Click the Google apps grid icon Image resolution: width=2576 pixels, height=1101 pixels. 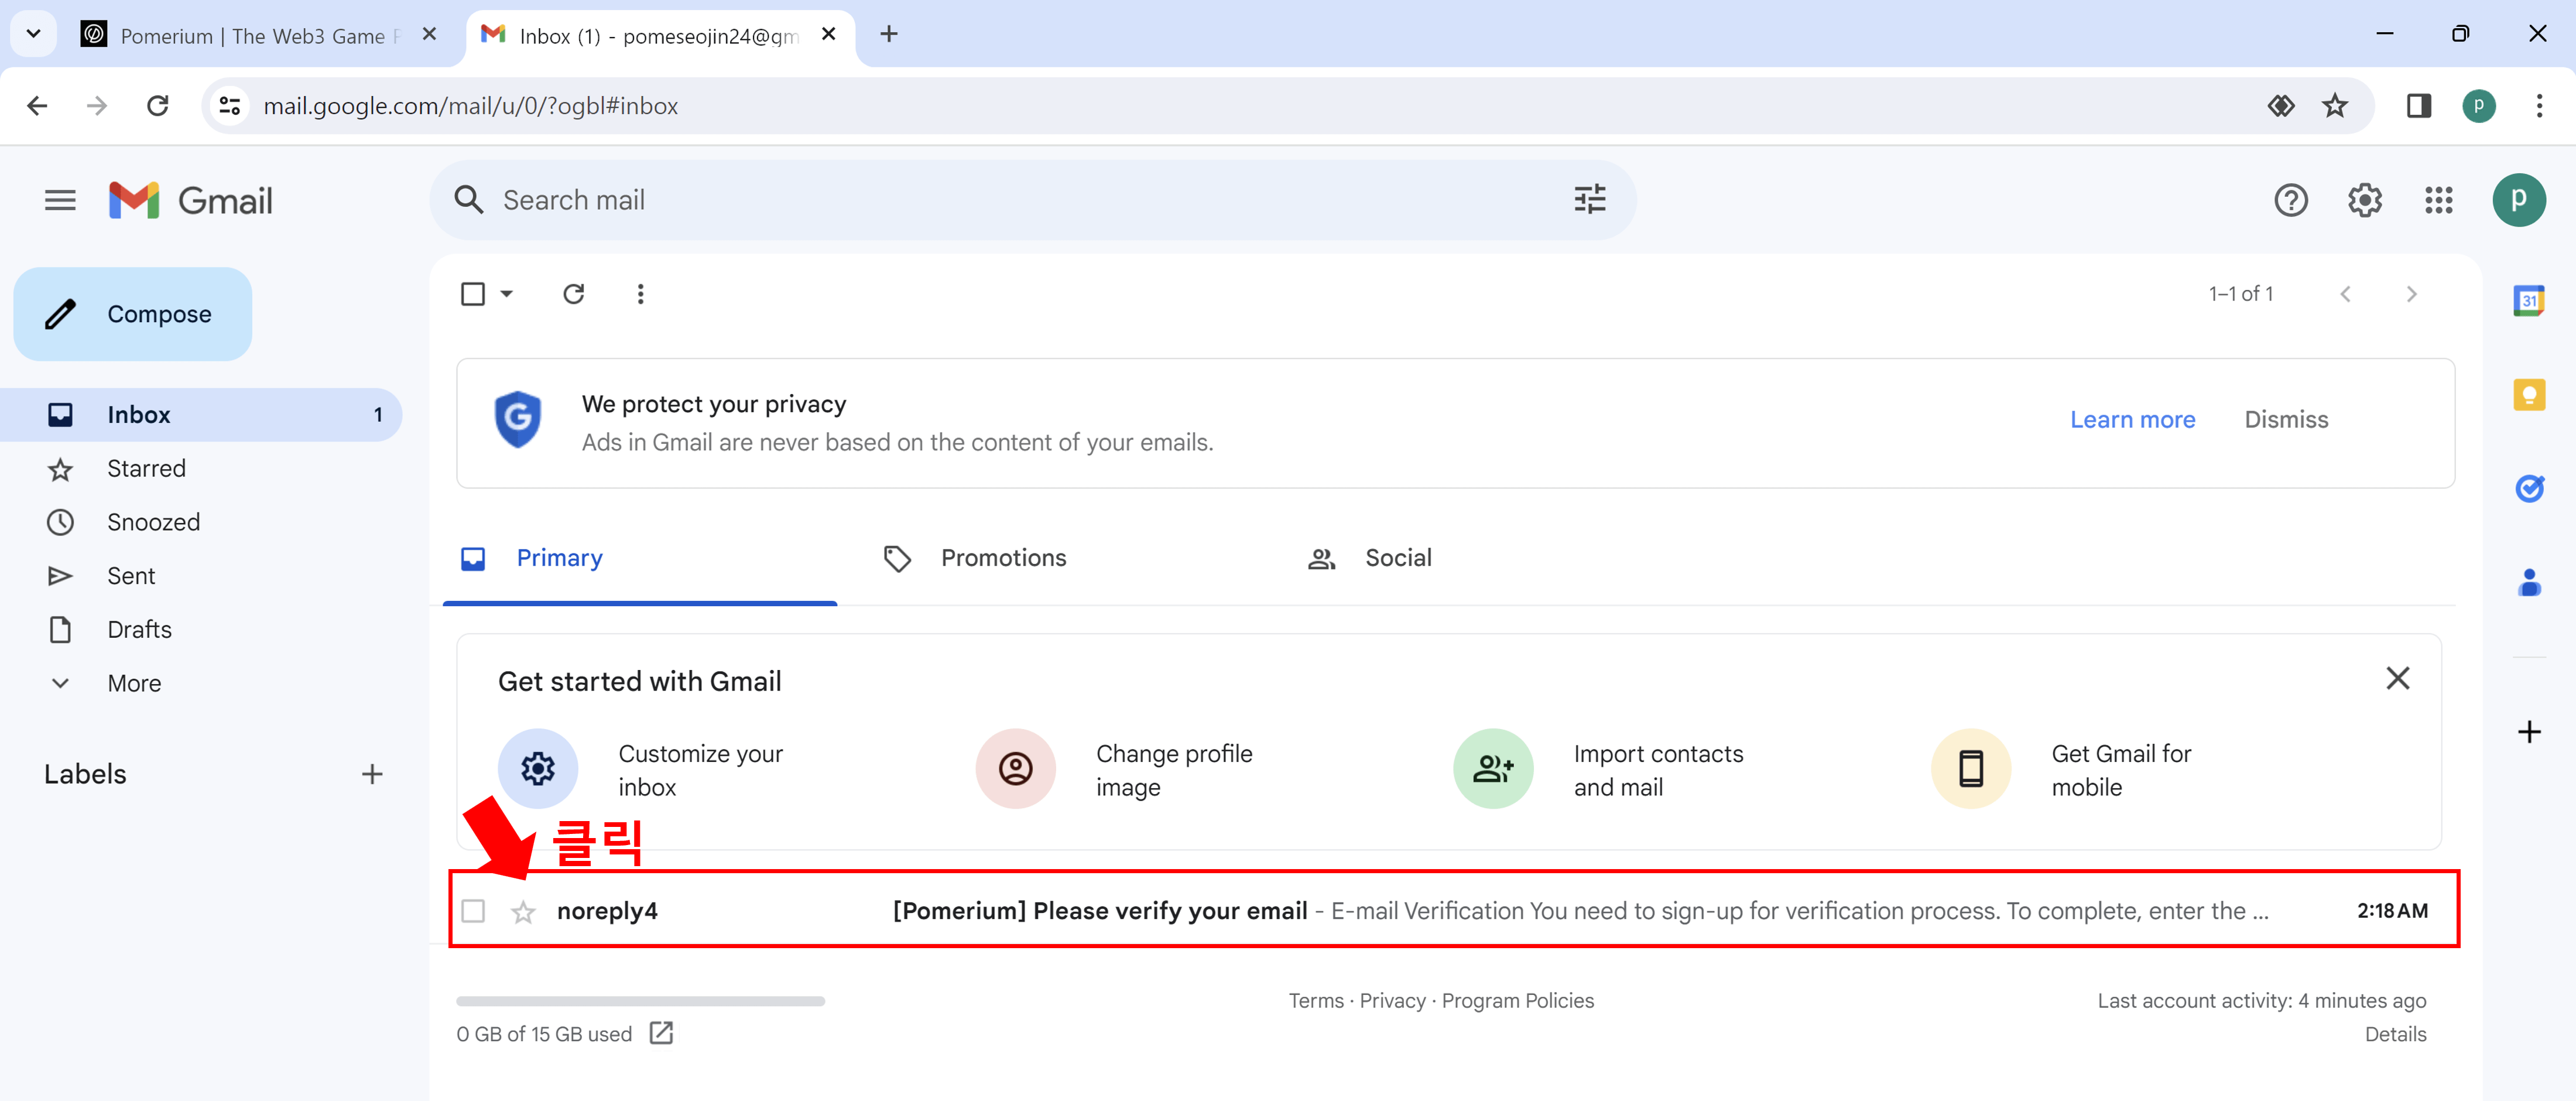[2438, 200]
